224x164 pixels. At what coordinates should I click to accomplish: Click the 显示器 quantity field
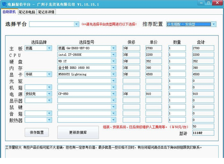click(177, 100)
